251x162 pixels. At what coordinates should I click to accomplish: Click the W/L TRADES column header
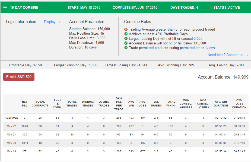click(x=156, y=104)
